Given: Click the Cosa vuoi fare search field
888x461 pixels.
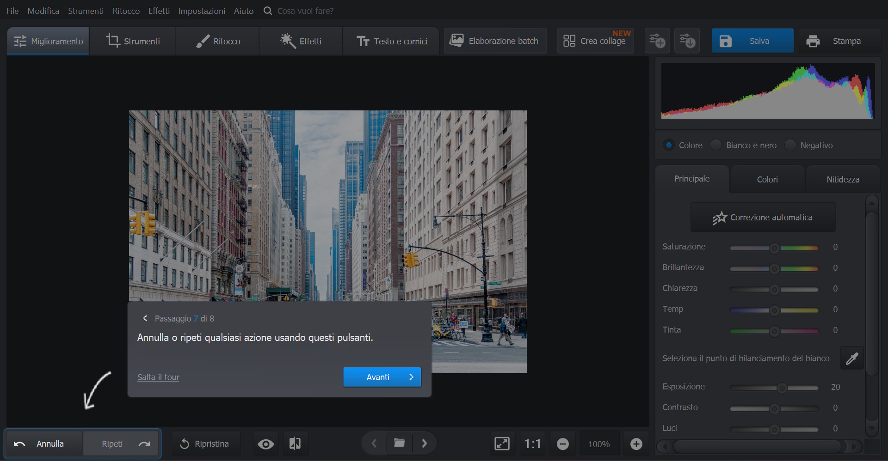Looking at the screenshot, I should coord(305,11).
